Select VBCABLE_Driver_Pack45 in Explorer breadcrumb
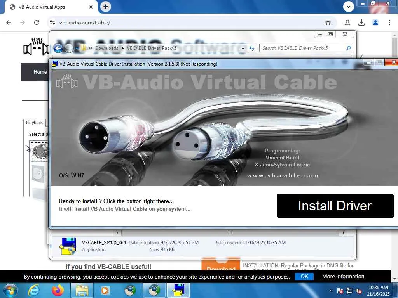This screenshot has height=298, width=398. (x=152, y=48)
